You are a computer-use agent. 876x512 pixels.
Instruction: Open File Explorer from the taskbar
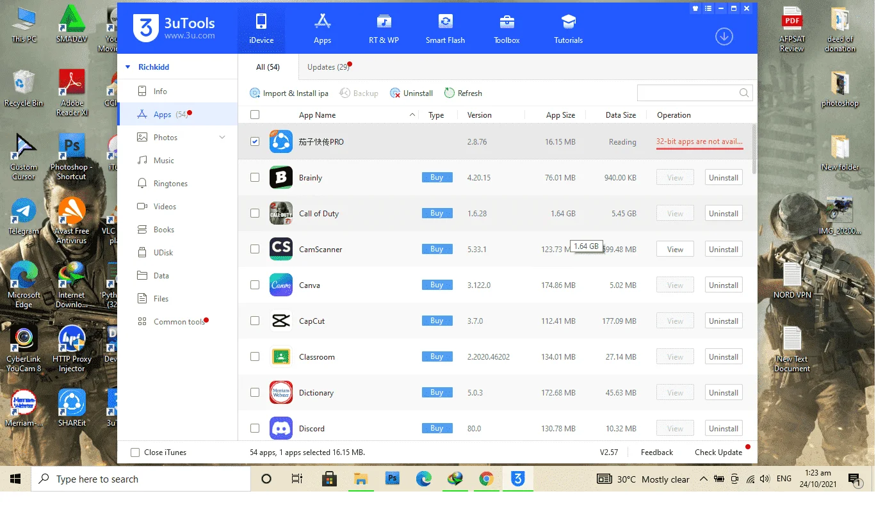pyautogui.click(x=361, y=479)
